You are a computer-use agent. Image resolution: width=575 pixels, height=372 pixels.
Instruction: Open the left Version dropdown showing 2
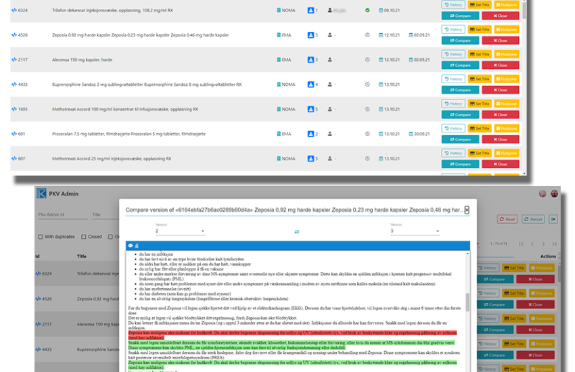(179, 231)
